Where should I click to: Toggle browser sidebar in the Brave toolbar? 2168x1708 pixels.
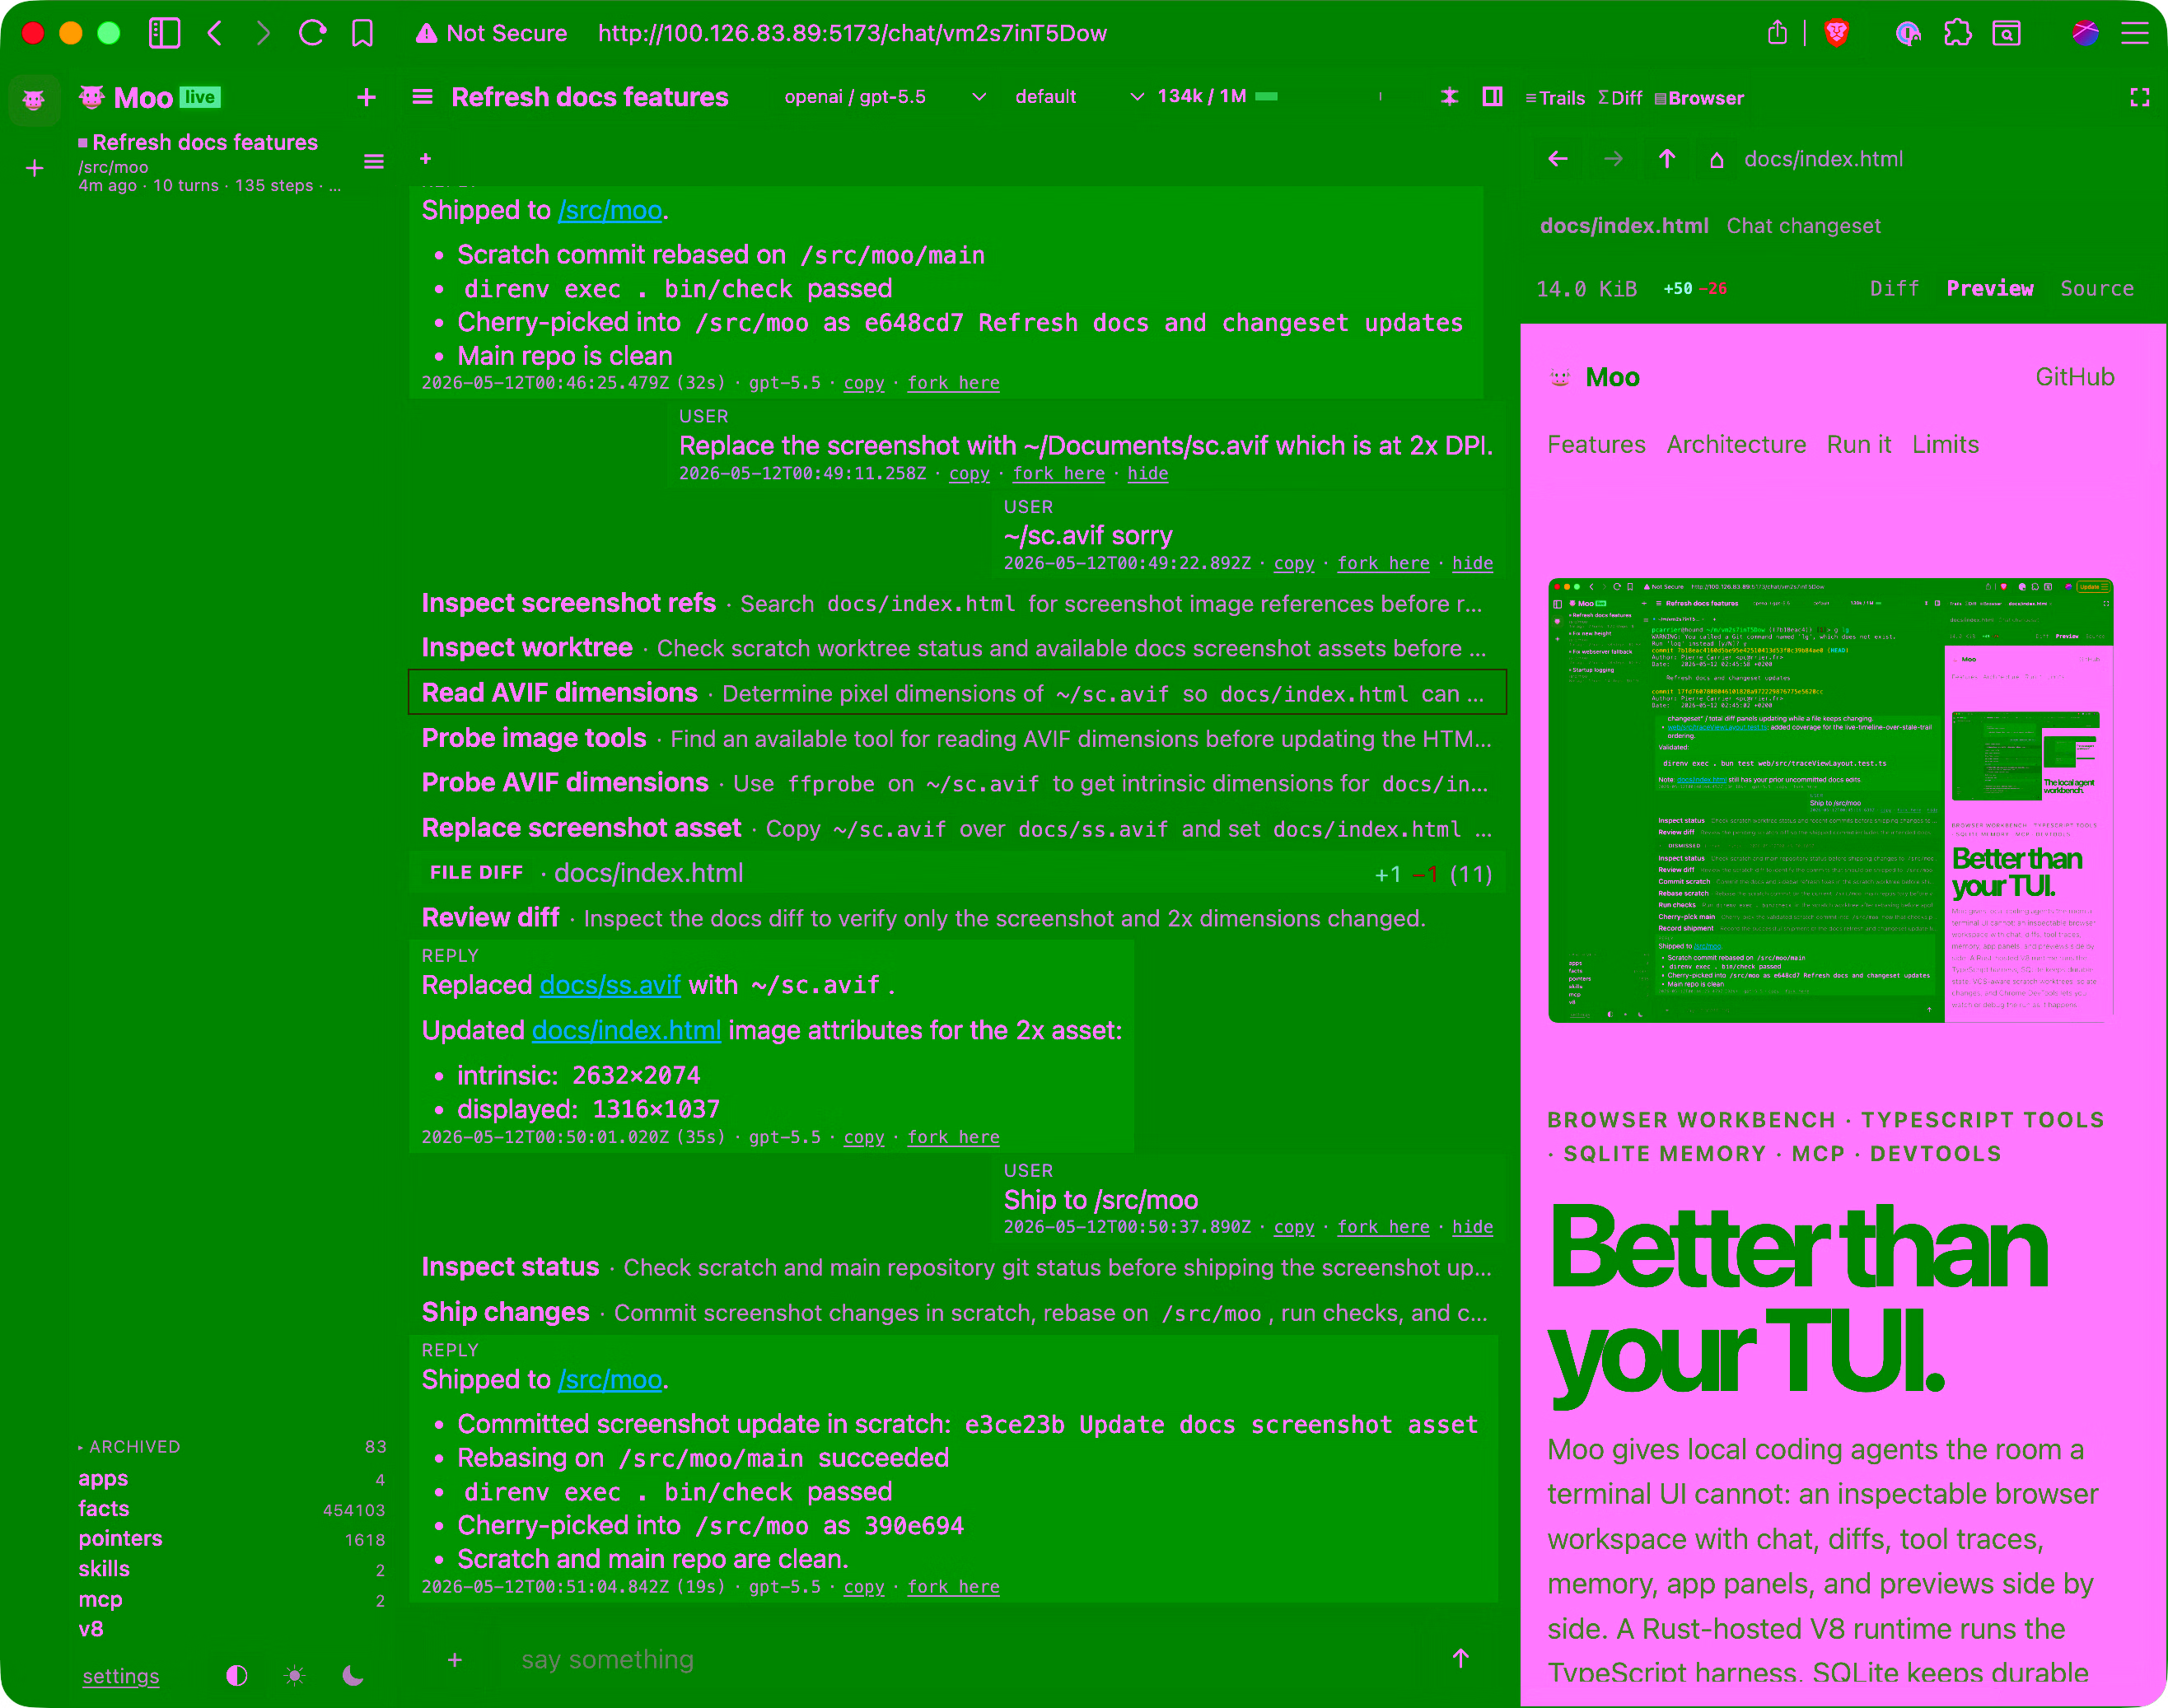[x=164, y=33]
